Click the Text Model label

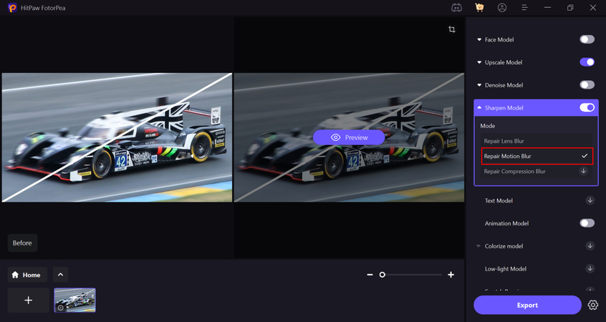coord(499,201)
